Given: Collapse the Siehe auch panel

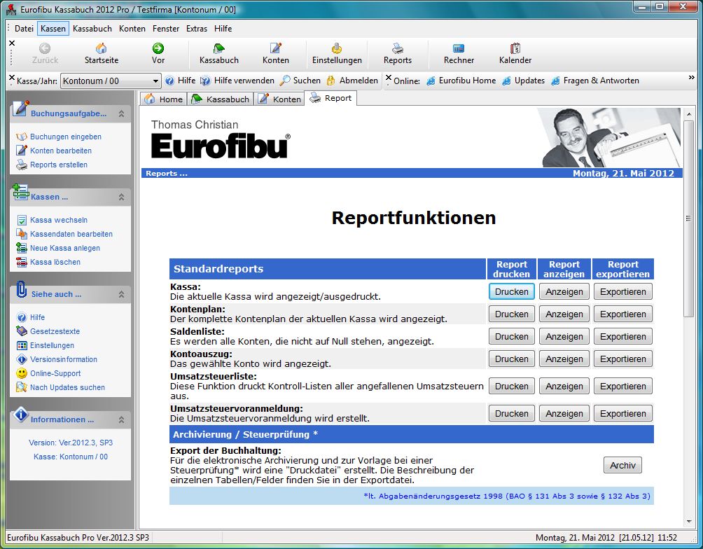Looking at the screenshot, I should 122,294.
